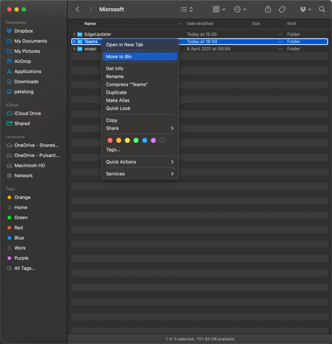Choose Open in New Tab

(x=140, y=45)
